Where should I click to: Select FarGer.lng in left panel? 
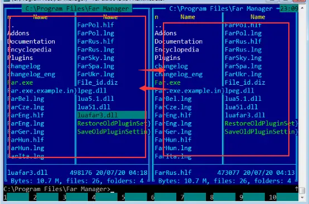click(26, 132)
